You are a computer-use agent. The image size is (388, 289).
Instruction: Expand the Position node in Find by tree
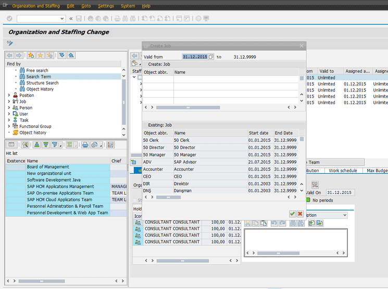[x=9, y=95]
